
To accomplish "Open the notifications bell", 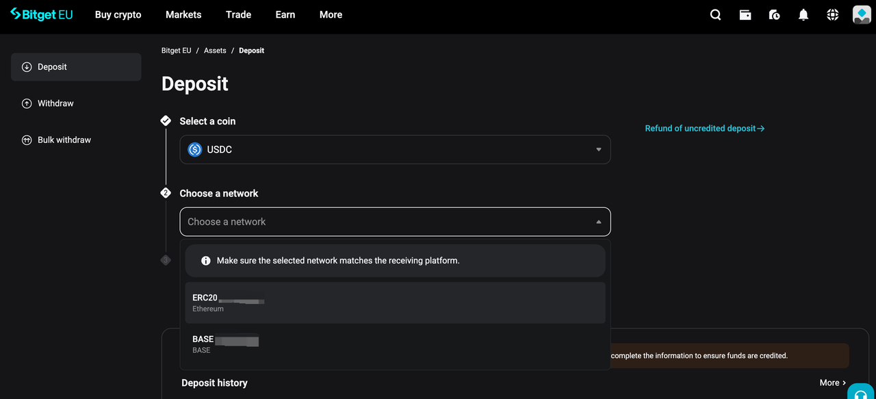I will click(x=803, y=14).
